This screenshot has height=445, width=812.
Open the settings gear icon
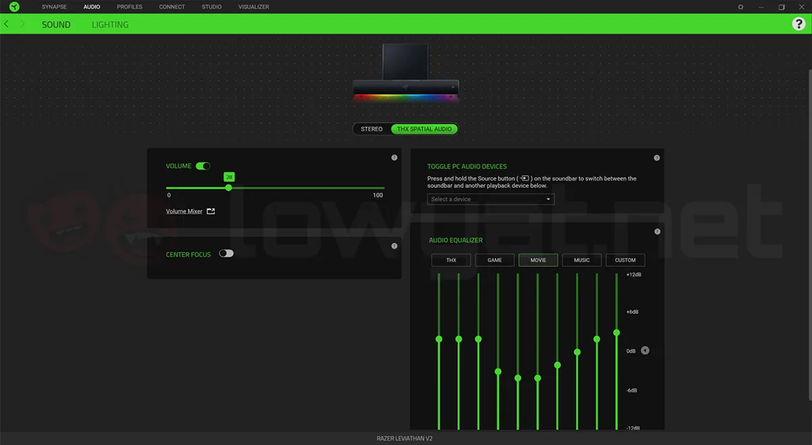pos(741,7)
